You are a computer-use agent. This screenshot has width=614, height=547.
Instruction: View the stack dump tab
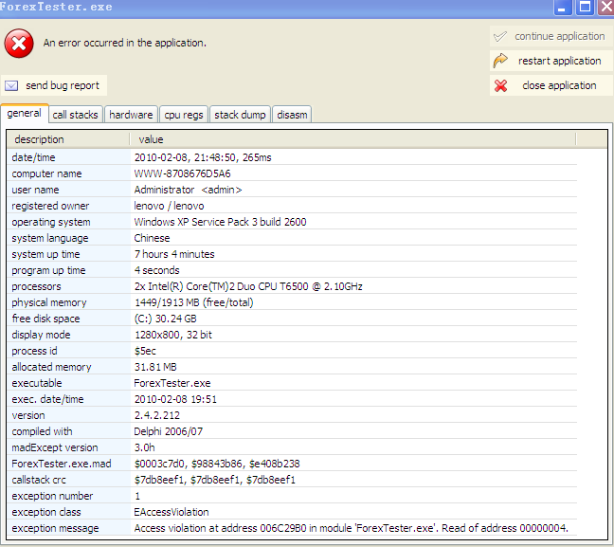[x=240, y=115]
